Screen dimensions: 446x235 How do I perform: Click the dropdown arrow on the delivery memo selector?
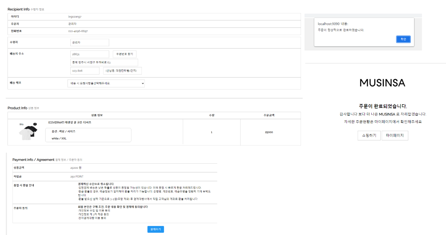[x=142, y=83]
